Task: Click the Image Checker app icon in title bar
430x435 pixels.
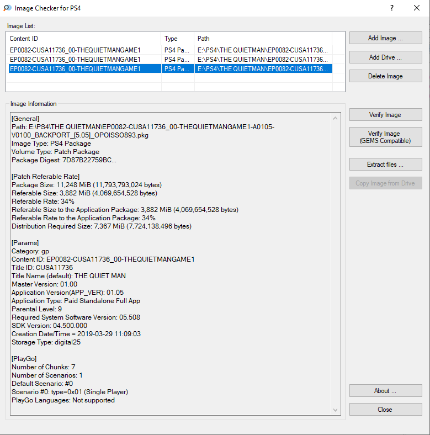Action: tap(7, 8)
